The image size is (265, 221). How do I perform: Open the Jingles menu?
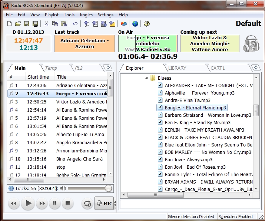pyautogui.click(x=86, y=15)
